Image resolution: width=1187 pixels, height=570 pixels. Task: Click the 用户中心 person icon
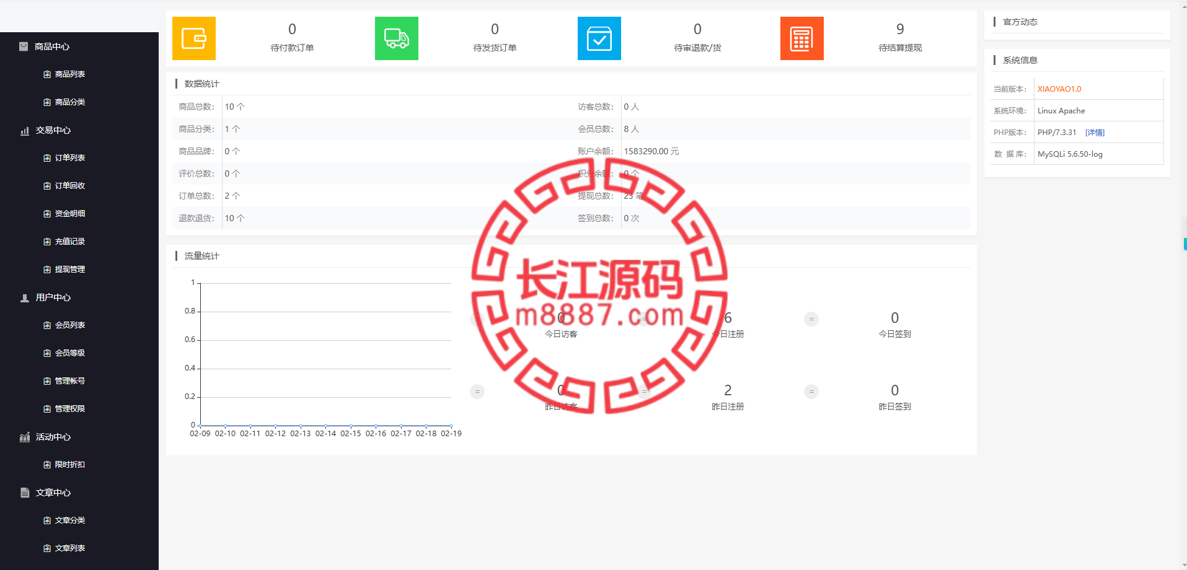[25, 298]
